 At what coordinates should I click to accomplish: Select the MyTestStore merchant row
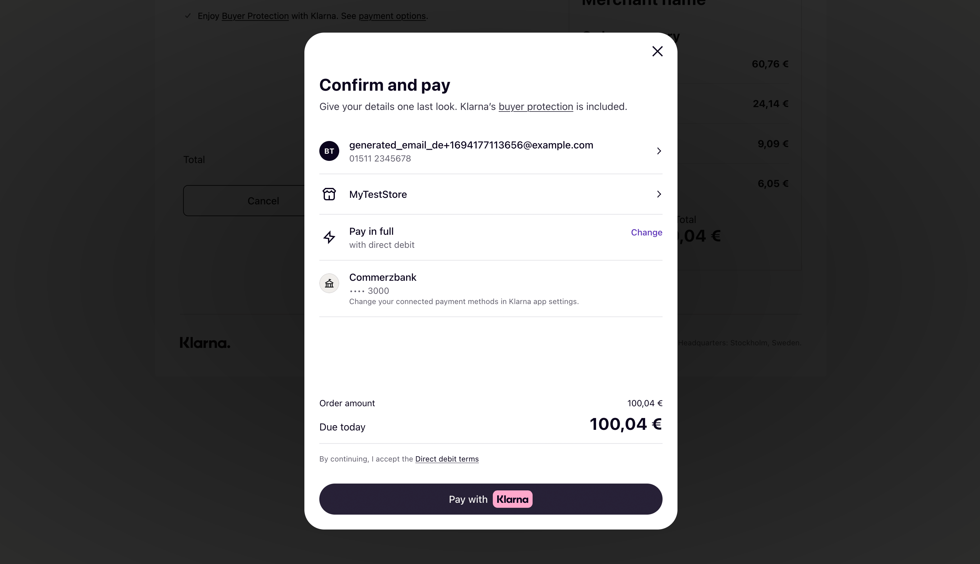pyautogui.click(x=491, y=194)
